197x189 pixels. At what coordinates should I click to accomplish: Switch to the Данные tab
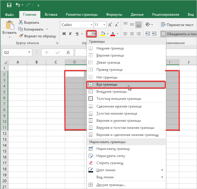pos(137,15)
